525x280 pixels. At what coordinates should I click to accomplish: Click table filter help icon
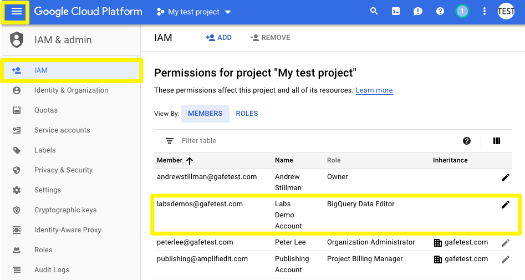point(467,141)
